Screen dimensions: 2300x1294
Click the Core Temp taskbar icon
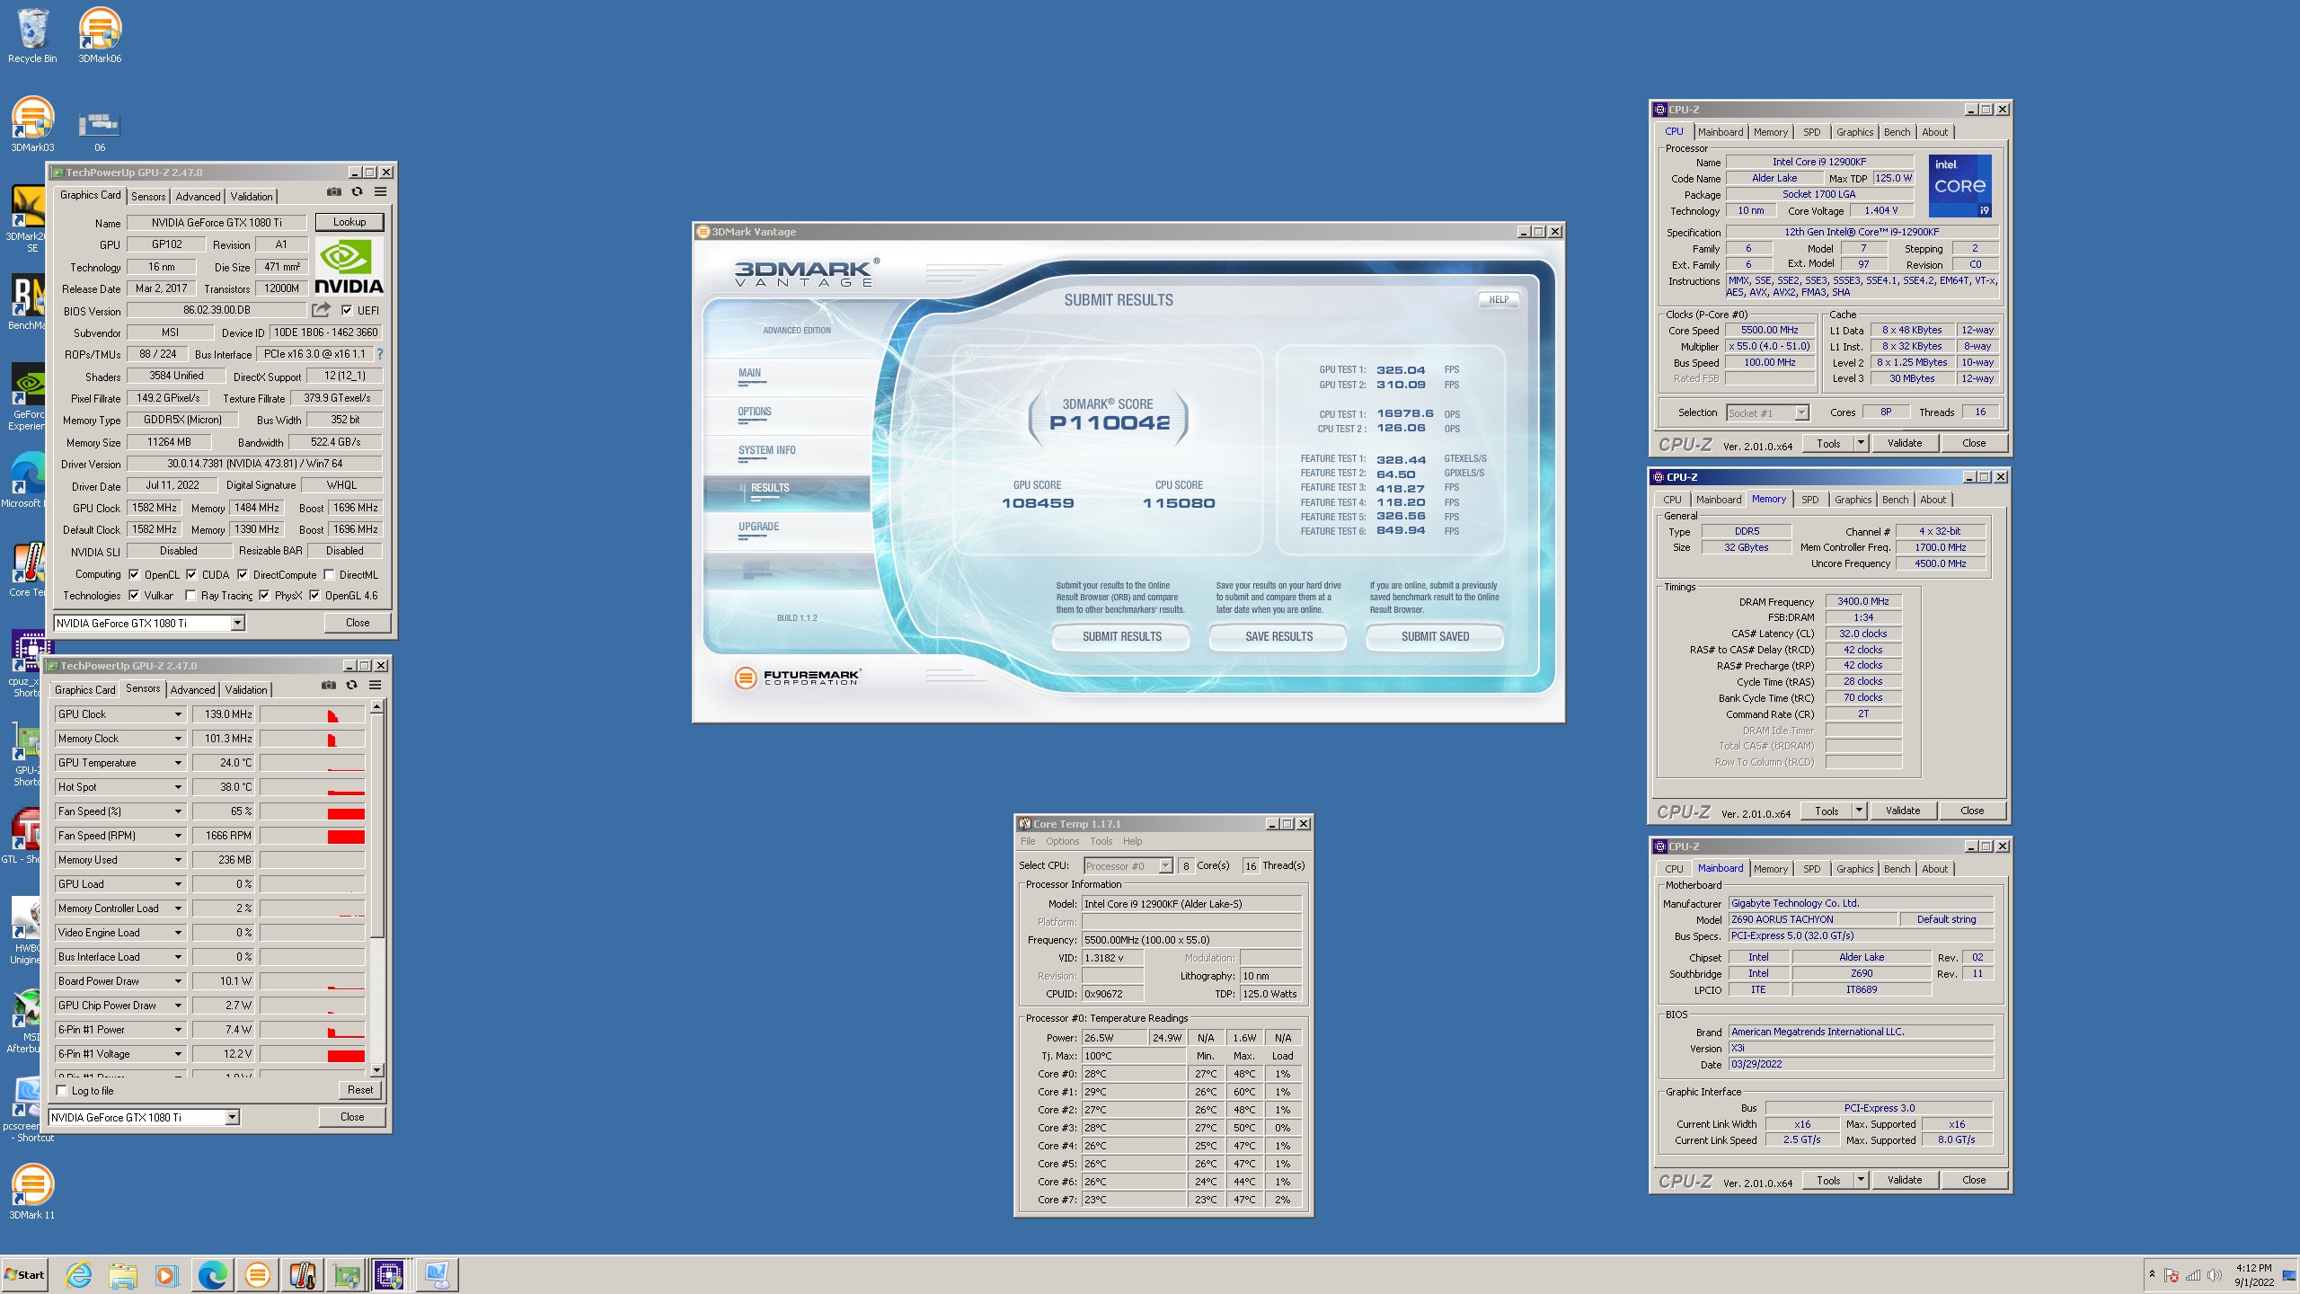[x=303, y=1274]
